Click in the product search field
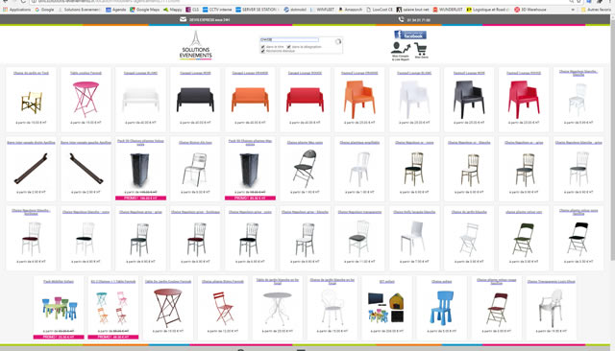Image resolution: width=615 pixels, height=351 pixels. point(289,40)
